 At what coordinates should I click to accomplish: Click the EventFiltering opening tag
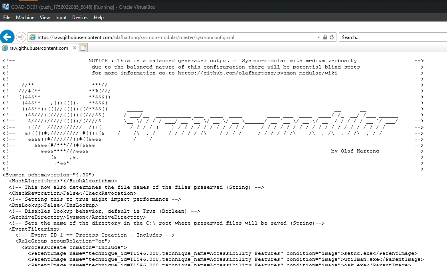click(34, 229)
